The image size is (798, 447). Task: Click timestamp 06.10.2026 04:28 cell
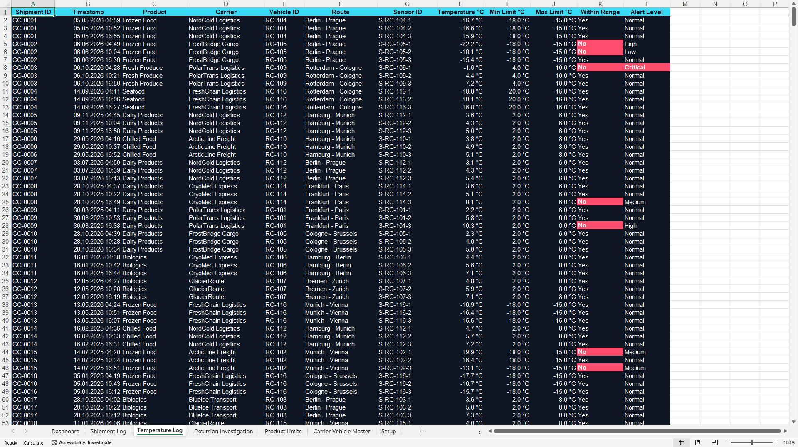click(88, 68)
